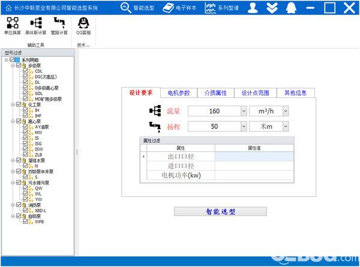Toggle the 离心泵 category checkbox
The height and width of the screenshot is (267, 360).
click(x=19, y=121)
